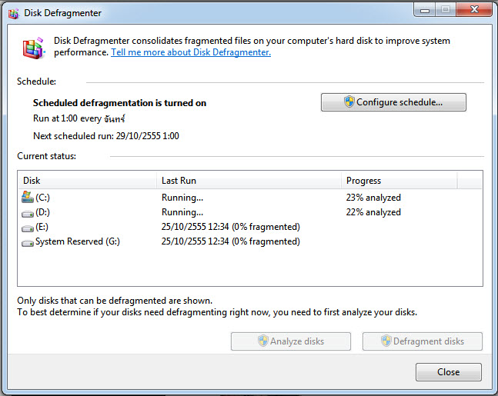Click "Scheduled defragmentation is turned on" text
The image size is (498, 396).
pos(120,103)
